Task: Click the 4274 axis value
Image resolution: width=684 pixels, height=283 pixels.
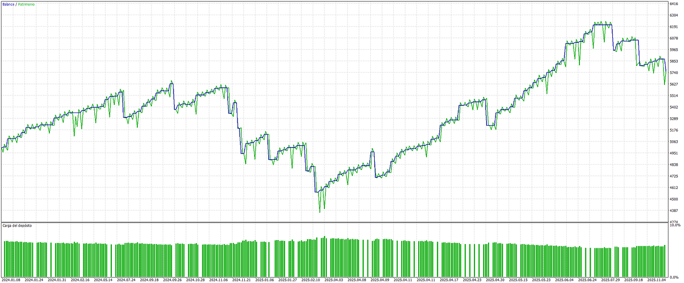Action: click(674, 221)
